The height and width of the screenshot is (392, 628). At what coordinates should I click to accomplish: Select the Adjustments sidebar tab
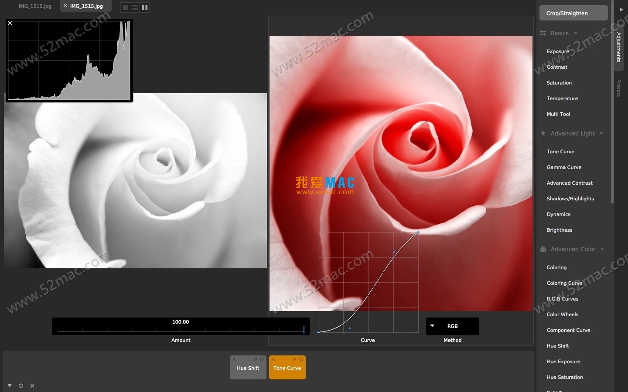[x=618, y=48]
